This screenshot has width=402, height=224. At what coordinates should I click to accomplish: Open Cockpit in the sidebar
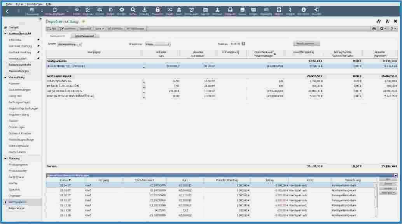(14, 27)
